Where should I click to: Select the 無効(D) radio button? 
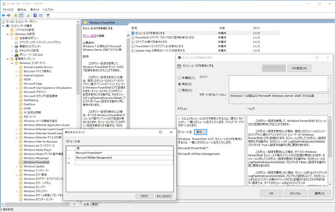tap(179, 90)
